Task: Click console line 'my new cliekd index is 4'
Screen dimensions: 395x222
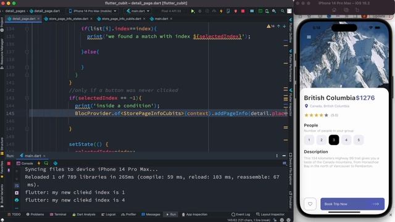Action: pyautogui.click(x=75, y=200)
